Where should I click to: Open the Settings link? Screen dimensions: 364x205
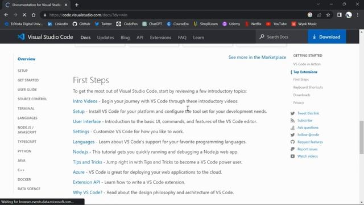tap(81, 132)
